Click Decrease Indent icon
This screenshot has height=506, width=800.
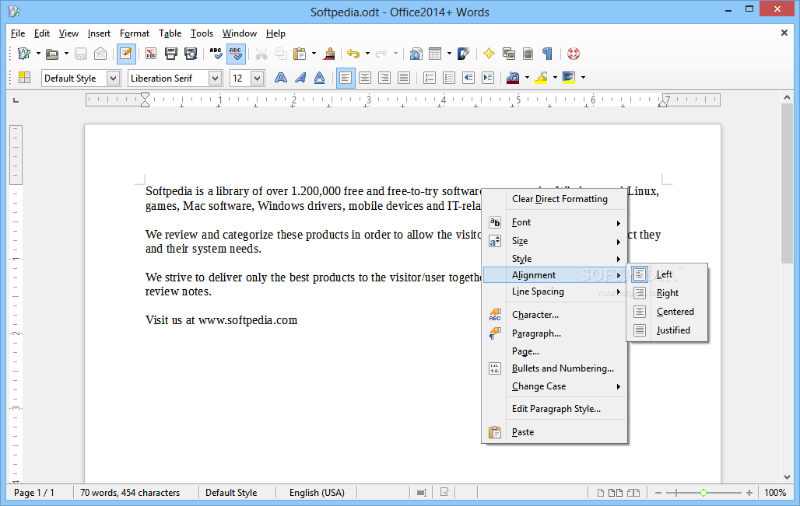point(468,78)
